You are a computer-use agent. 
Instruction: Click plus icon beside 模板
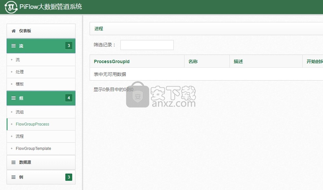11,84
